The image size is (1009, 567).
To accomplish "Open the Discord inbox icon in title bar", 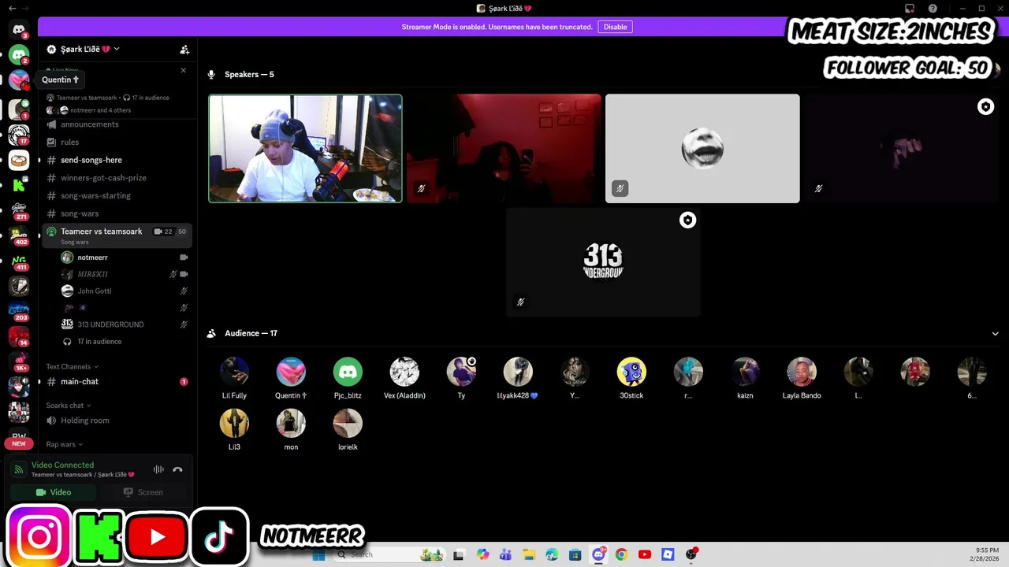I will tap(910, 9).
